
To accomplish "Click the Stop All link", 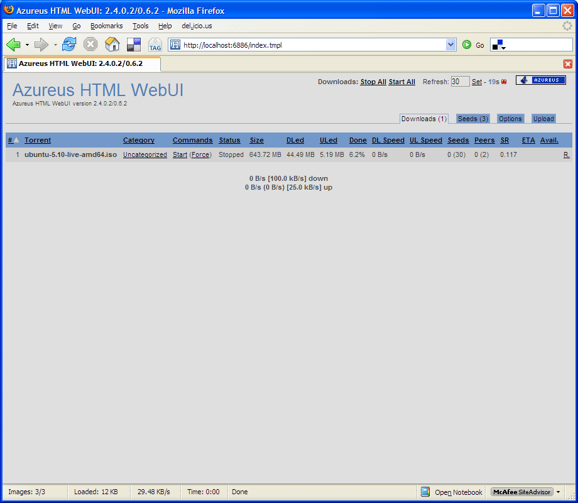I will click(x=373, y=82).
